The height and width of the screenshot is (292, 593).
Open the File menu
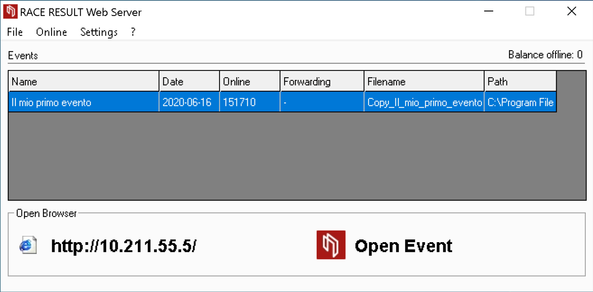[x=15, y=32]
